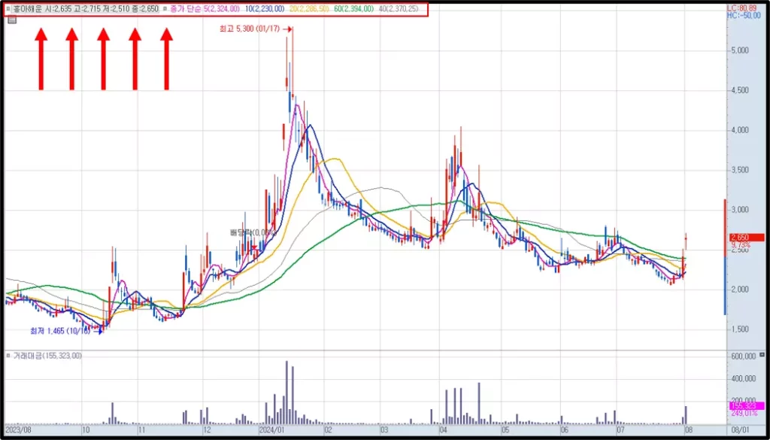Viewport: 770px width, 440px height.
Task: Select the 60-day moving average label 60(2,394,00)
Action: 353,9
